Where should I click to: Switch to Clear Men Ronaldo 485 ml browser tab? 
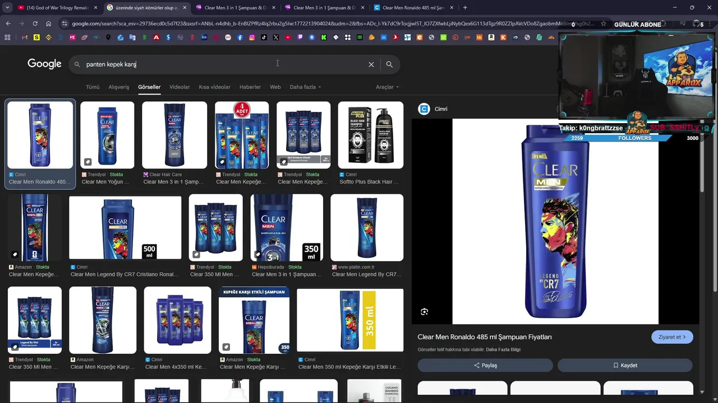413,7
